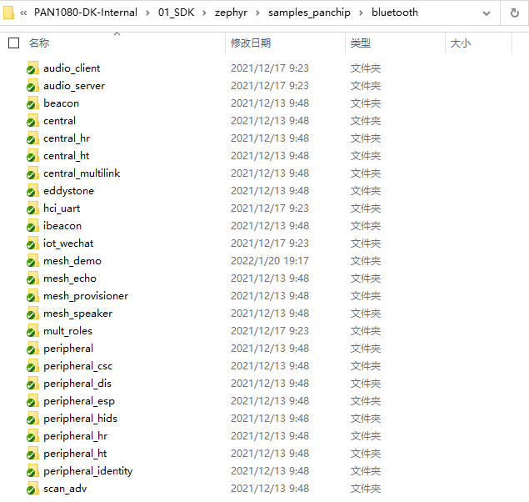Select the peripheral_esp folder name
This screenshot has height=502, width=529.
point(79,401)
